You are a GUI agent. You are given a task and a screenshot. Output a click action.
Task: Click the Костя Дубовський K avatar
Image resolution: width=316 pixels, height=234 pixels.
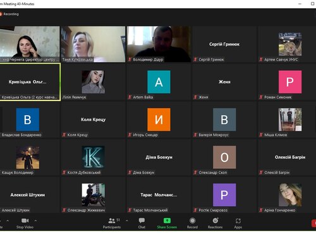[x=94, y=157]
